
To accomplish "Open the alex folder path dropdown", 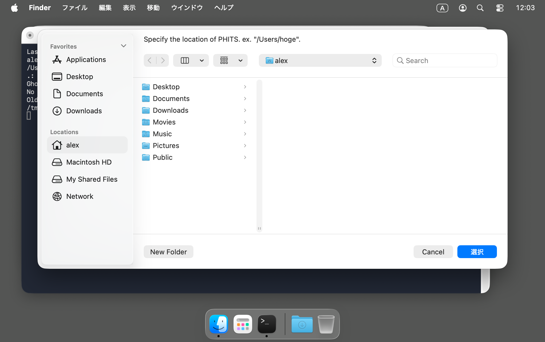I will coord(320,61).
